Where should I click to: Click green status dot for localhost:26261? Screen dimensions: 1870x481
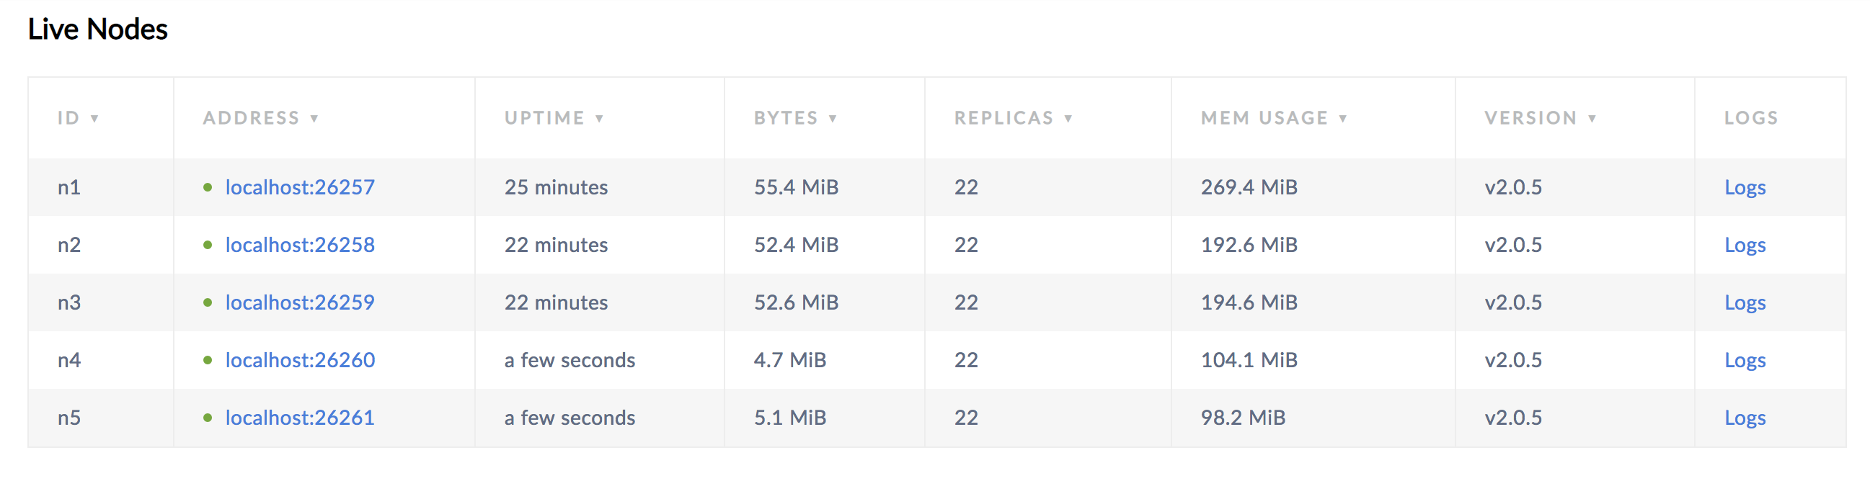pyautogui.click(x=208, y=418)
